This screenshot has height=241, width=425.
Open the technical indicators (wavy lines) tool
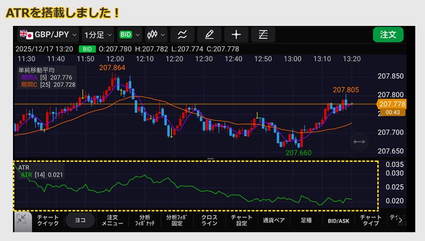click(182, 35)
